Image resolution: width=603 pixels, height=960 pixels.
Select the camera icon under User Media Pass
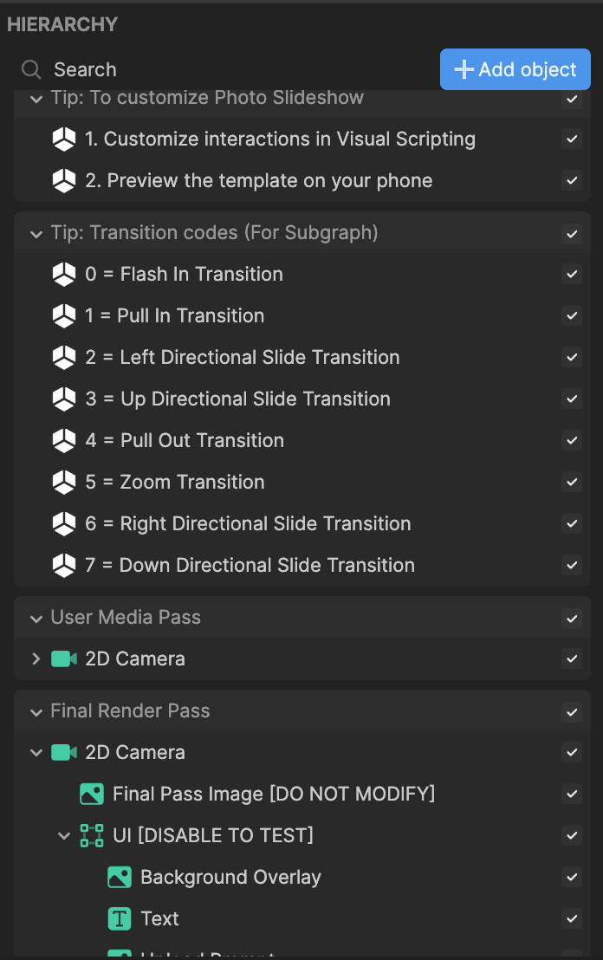(63, 658)
